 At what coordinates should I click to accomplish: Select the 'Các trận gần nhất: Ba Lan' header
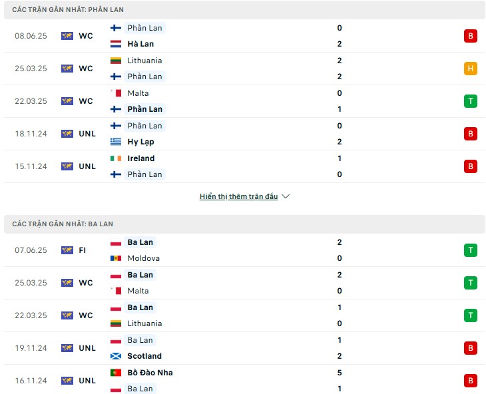click(244, 224)
